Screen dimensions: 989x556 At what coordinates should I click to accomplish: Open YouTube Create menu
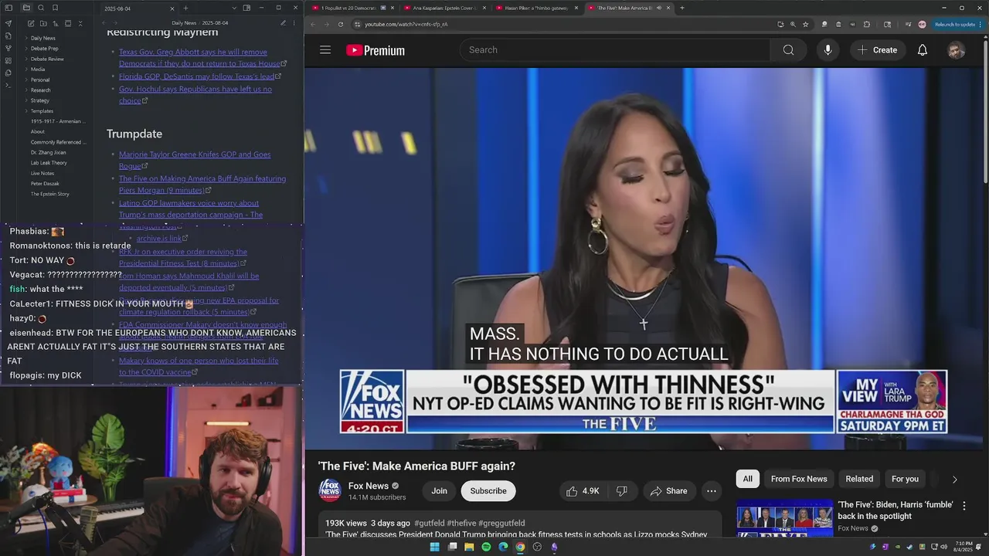coord(877,50)
